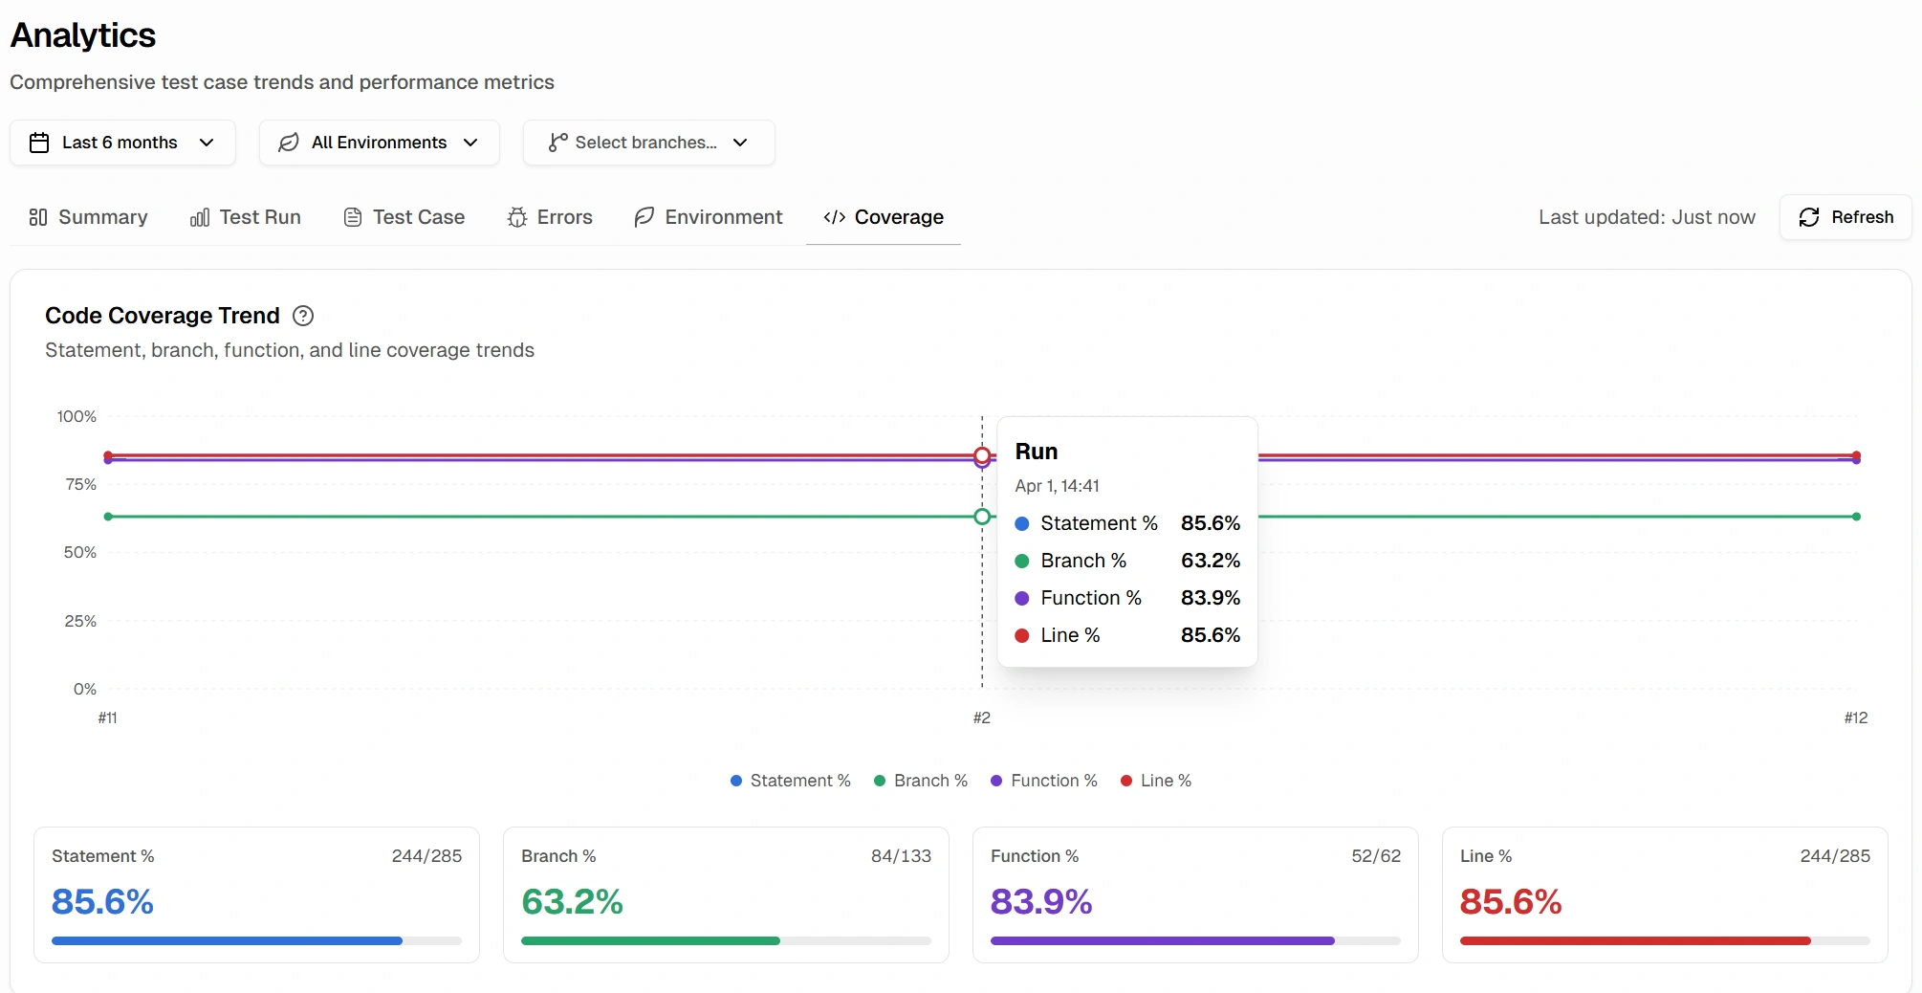Click the blue 85.6% Statement card value
The width and height of the screenshot is (1922, 993).
(102, 902)
